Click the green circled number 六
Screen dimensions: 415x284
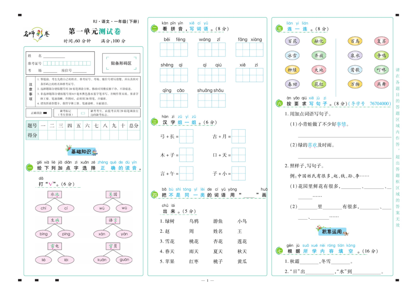coord(279,103)
